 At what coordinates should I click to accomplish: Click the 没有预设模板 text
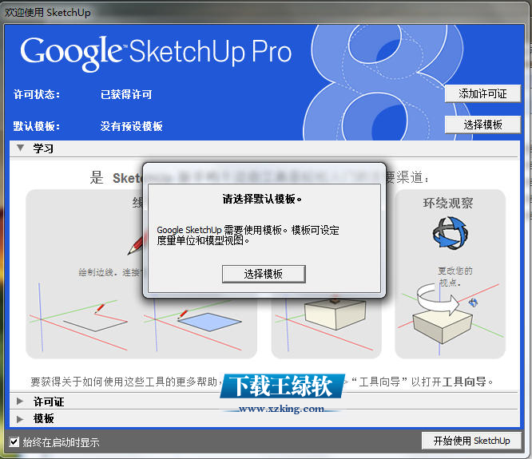[131, 126]
